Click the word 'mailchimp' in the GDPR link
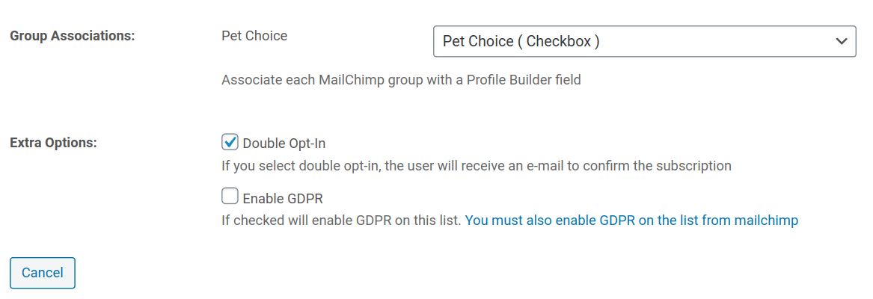The width and height of the screenshot is (873, 299). (766, 221)
